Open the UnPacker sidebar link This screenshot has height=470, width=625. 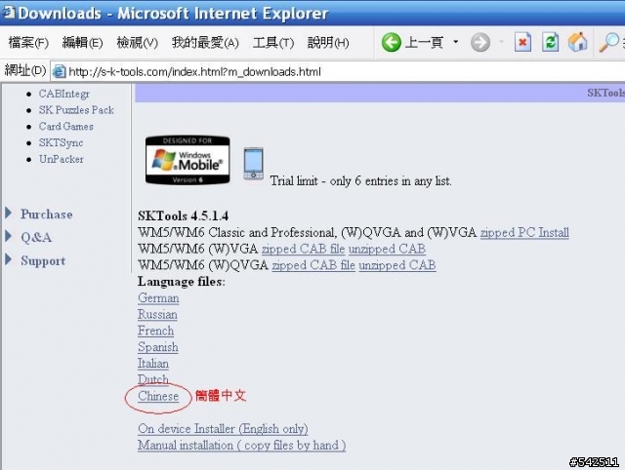click(62, 159)
